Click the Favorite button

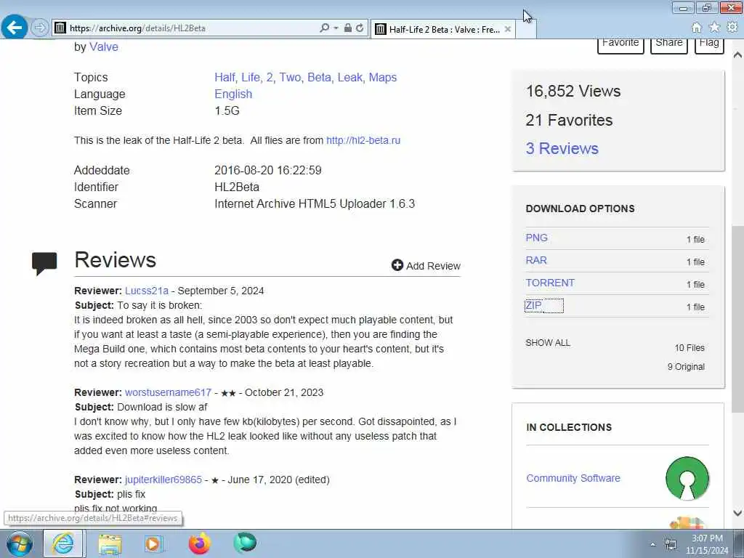[x=620, y=44]
